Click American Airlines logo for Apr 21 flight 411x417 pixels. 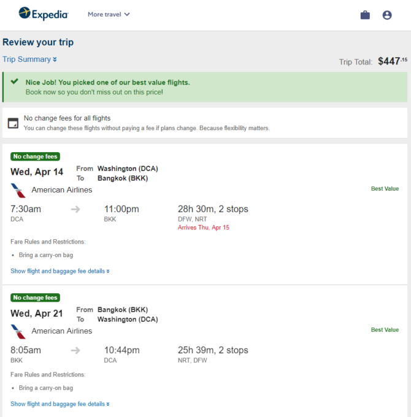(18, 332)
